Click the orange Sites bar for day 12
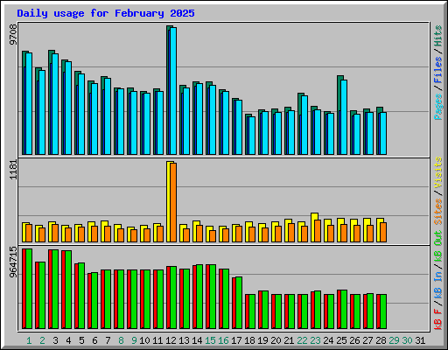This screenshot has width=448, height=350. coord(173,203)
